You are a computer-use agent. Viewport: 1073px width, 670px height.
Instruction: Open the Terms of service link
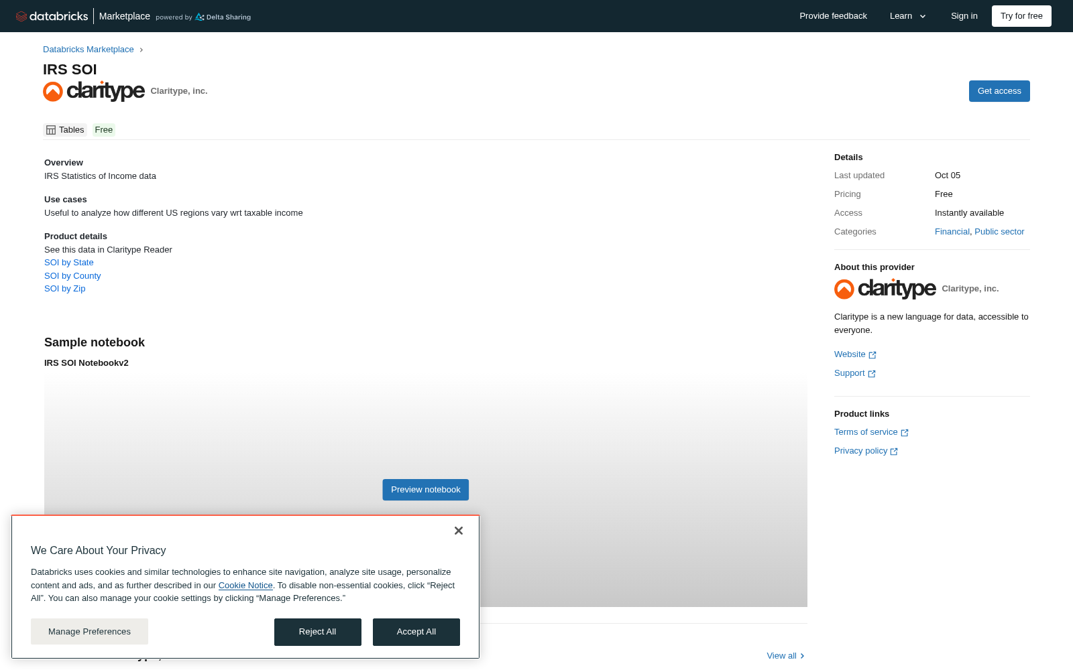click(x=866, y=432)
